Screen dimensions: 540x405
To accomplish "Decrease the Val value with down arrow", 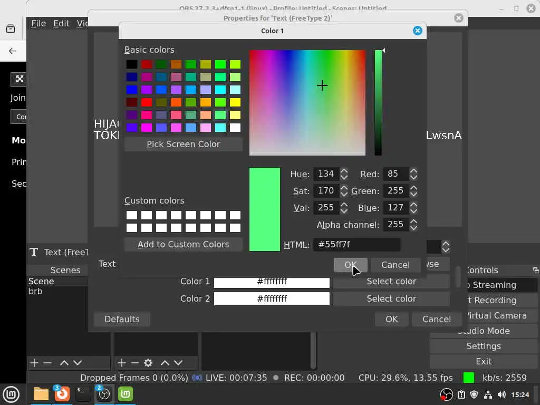I will 344,211.
